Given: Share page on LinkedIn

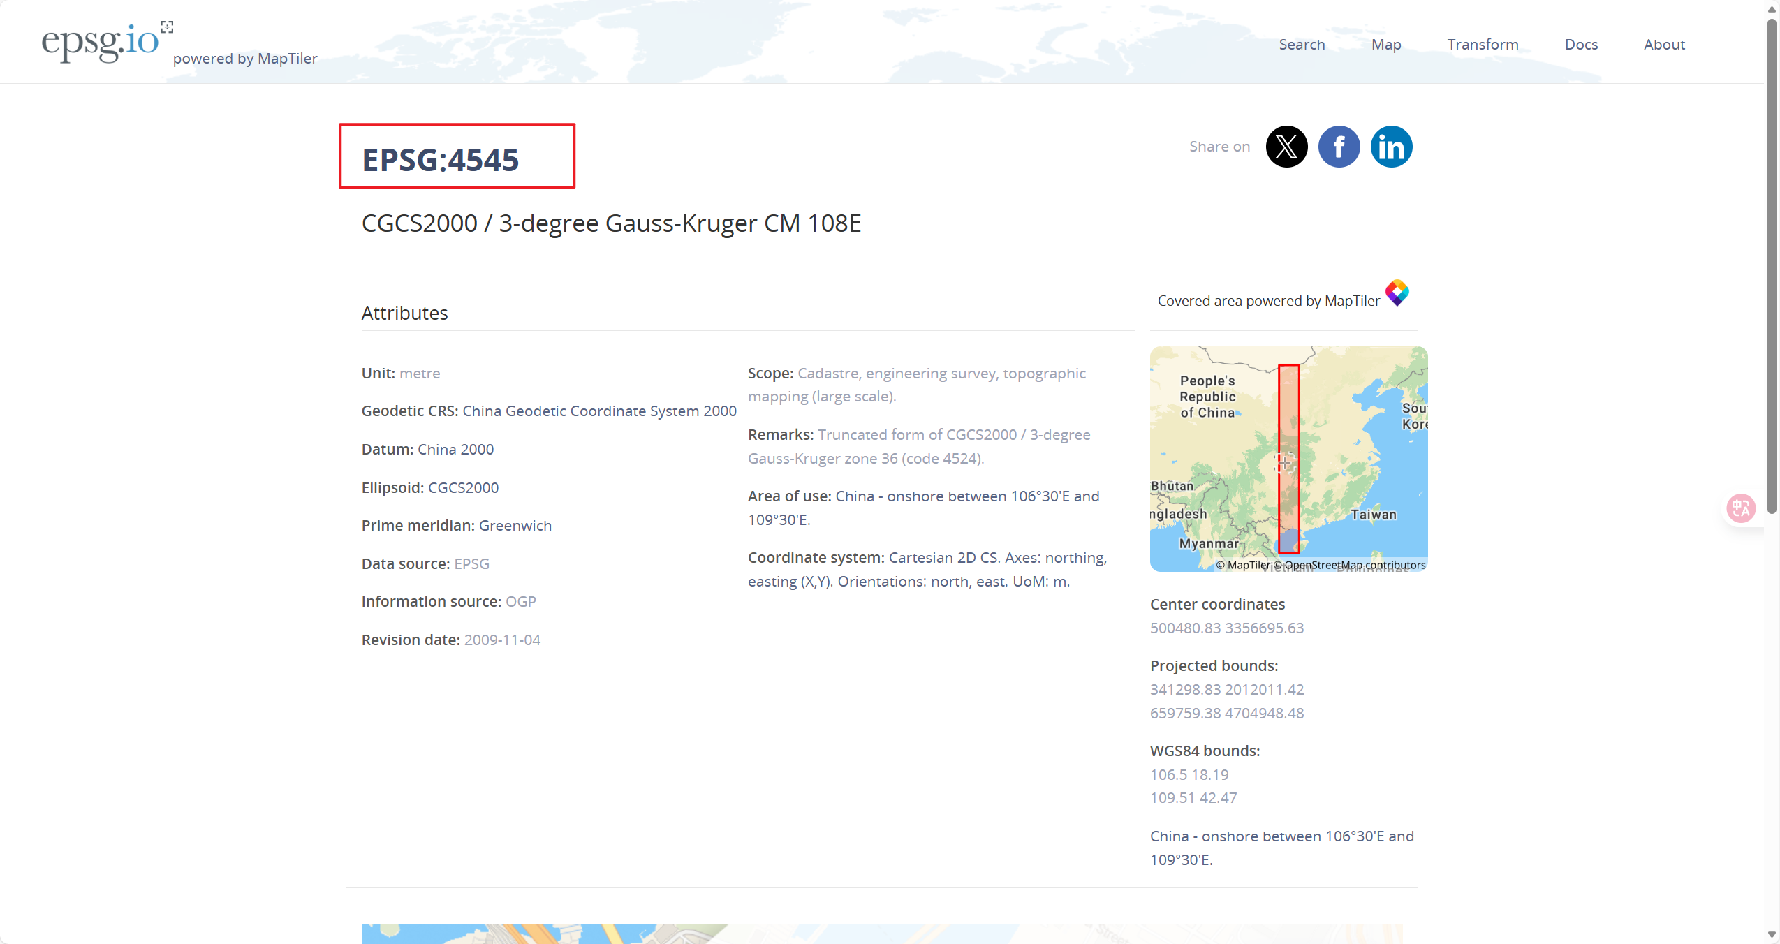Looking at the screenshot, I should 1391,147.
